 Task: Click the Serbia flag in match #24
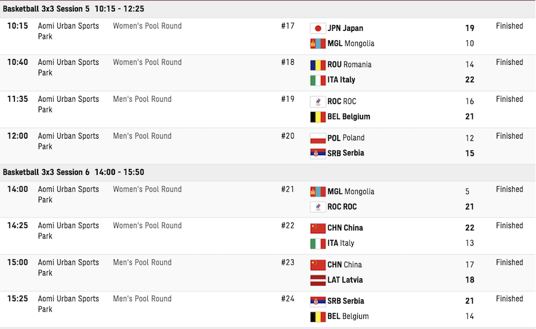[x=317, y=301]
